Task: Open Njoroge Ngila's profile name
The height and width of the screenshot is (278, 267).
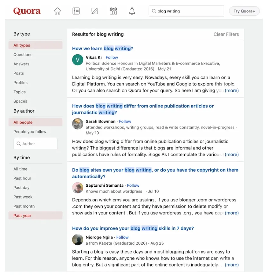Action: (99, 237)
